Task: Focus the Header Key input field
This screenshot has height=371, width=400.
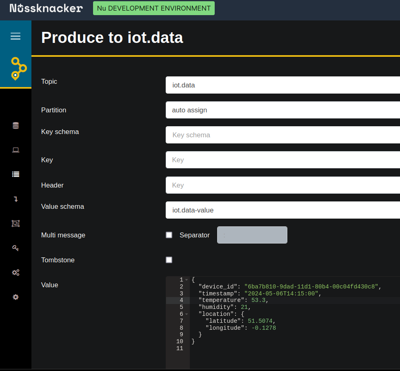Action: pyautogui.click(x=282, y=185)
